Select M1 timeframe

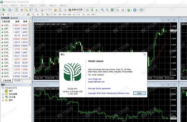pos(55,14)
